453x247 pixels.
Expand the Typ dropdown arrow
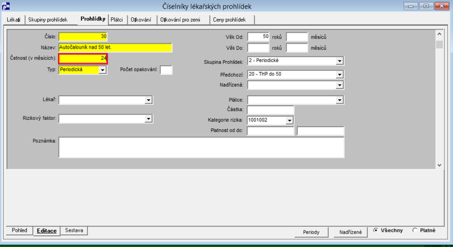click(x=102, y=70)
